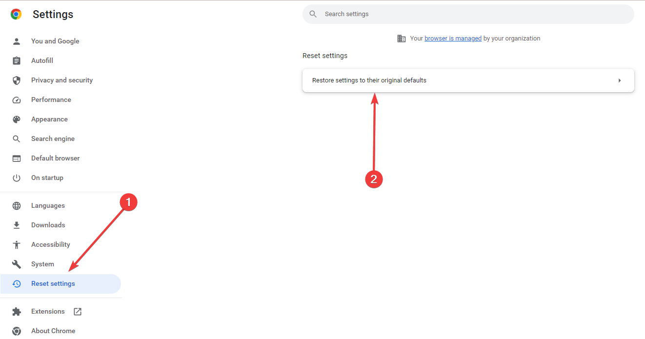
Task: Click the 'by your organization' text
Action: [512, 38]
